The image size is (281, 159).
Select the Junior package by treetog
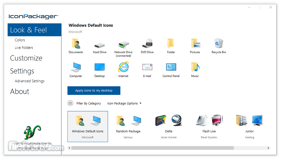[x=250, y=127]
